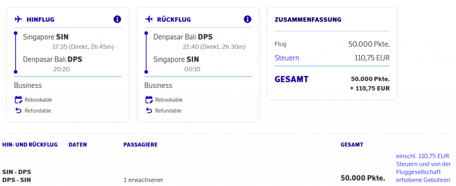This screenshot has width=456, height=186.
Task: Click the HINFLUG heading
Action: tap(41, 19)
